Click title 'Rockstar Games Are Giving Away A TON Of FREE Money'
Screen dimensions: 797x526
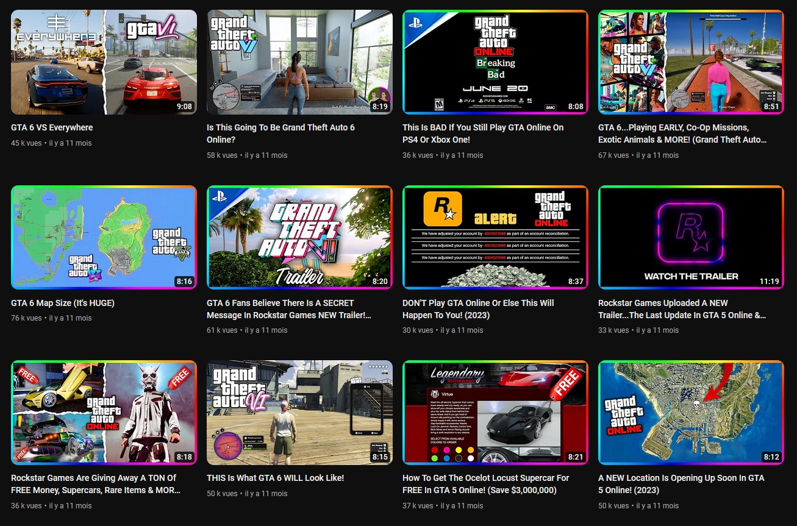point(96,484)
